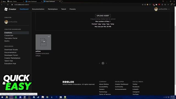Click Download Studio resource link
This screenshot has height=99, width=176.
click(x=11, y=50)
